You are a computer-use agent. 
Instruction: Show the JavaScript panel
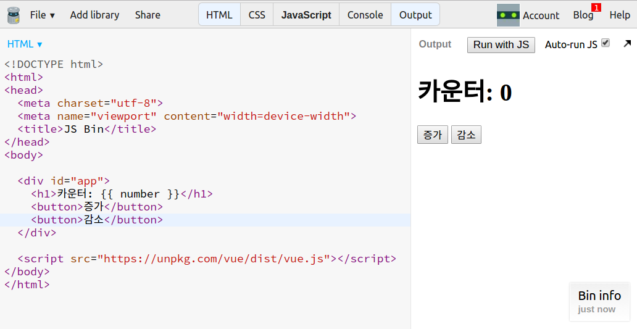[306, 15]
